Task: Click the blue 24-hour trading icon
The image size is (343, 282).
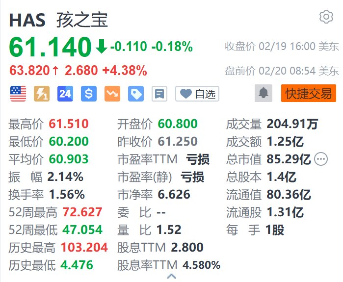Action: click(x=65, y=94)
